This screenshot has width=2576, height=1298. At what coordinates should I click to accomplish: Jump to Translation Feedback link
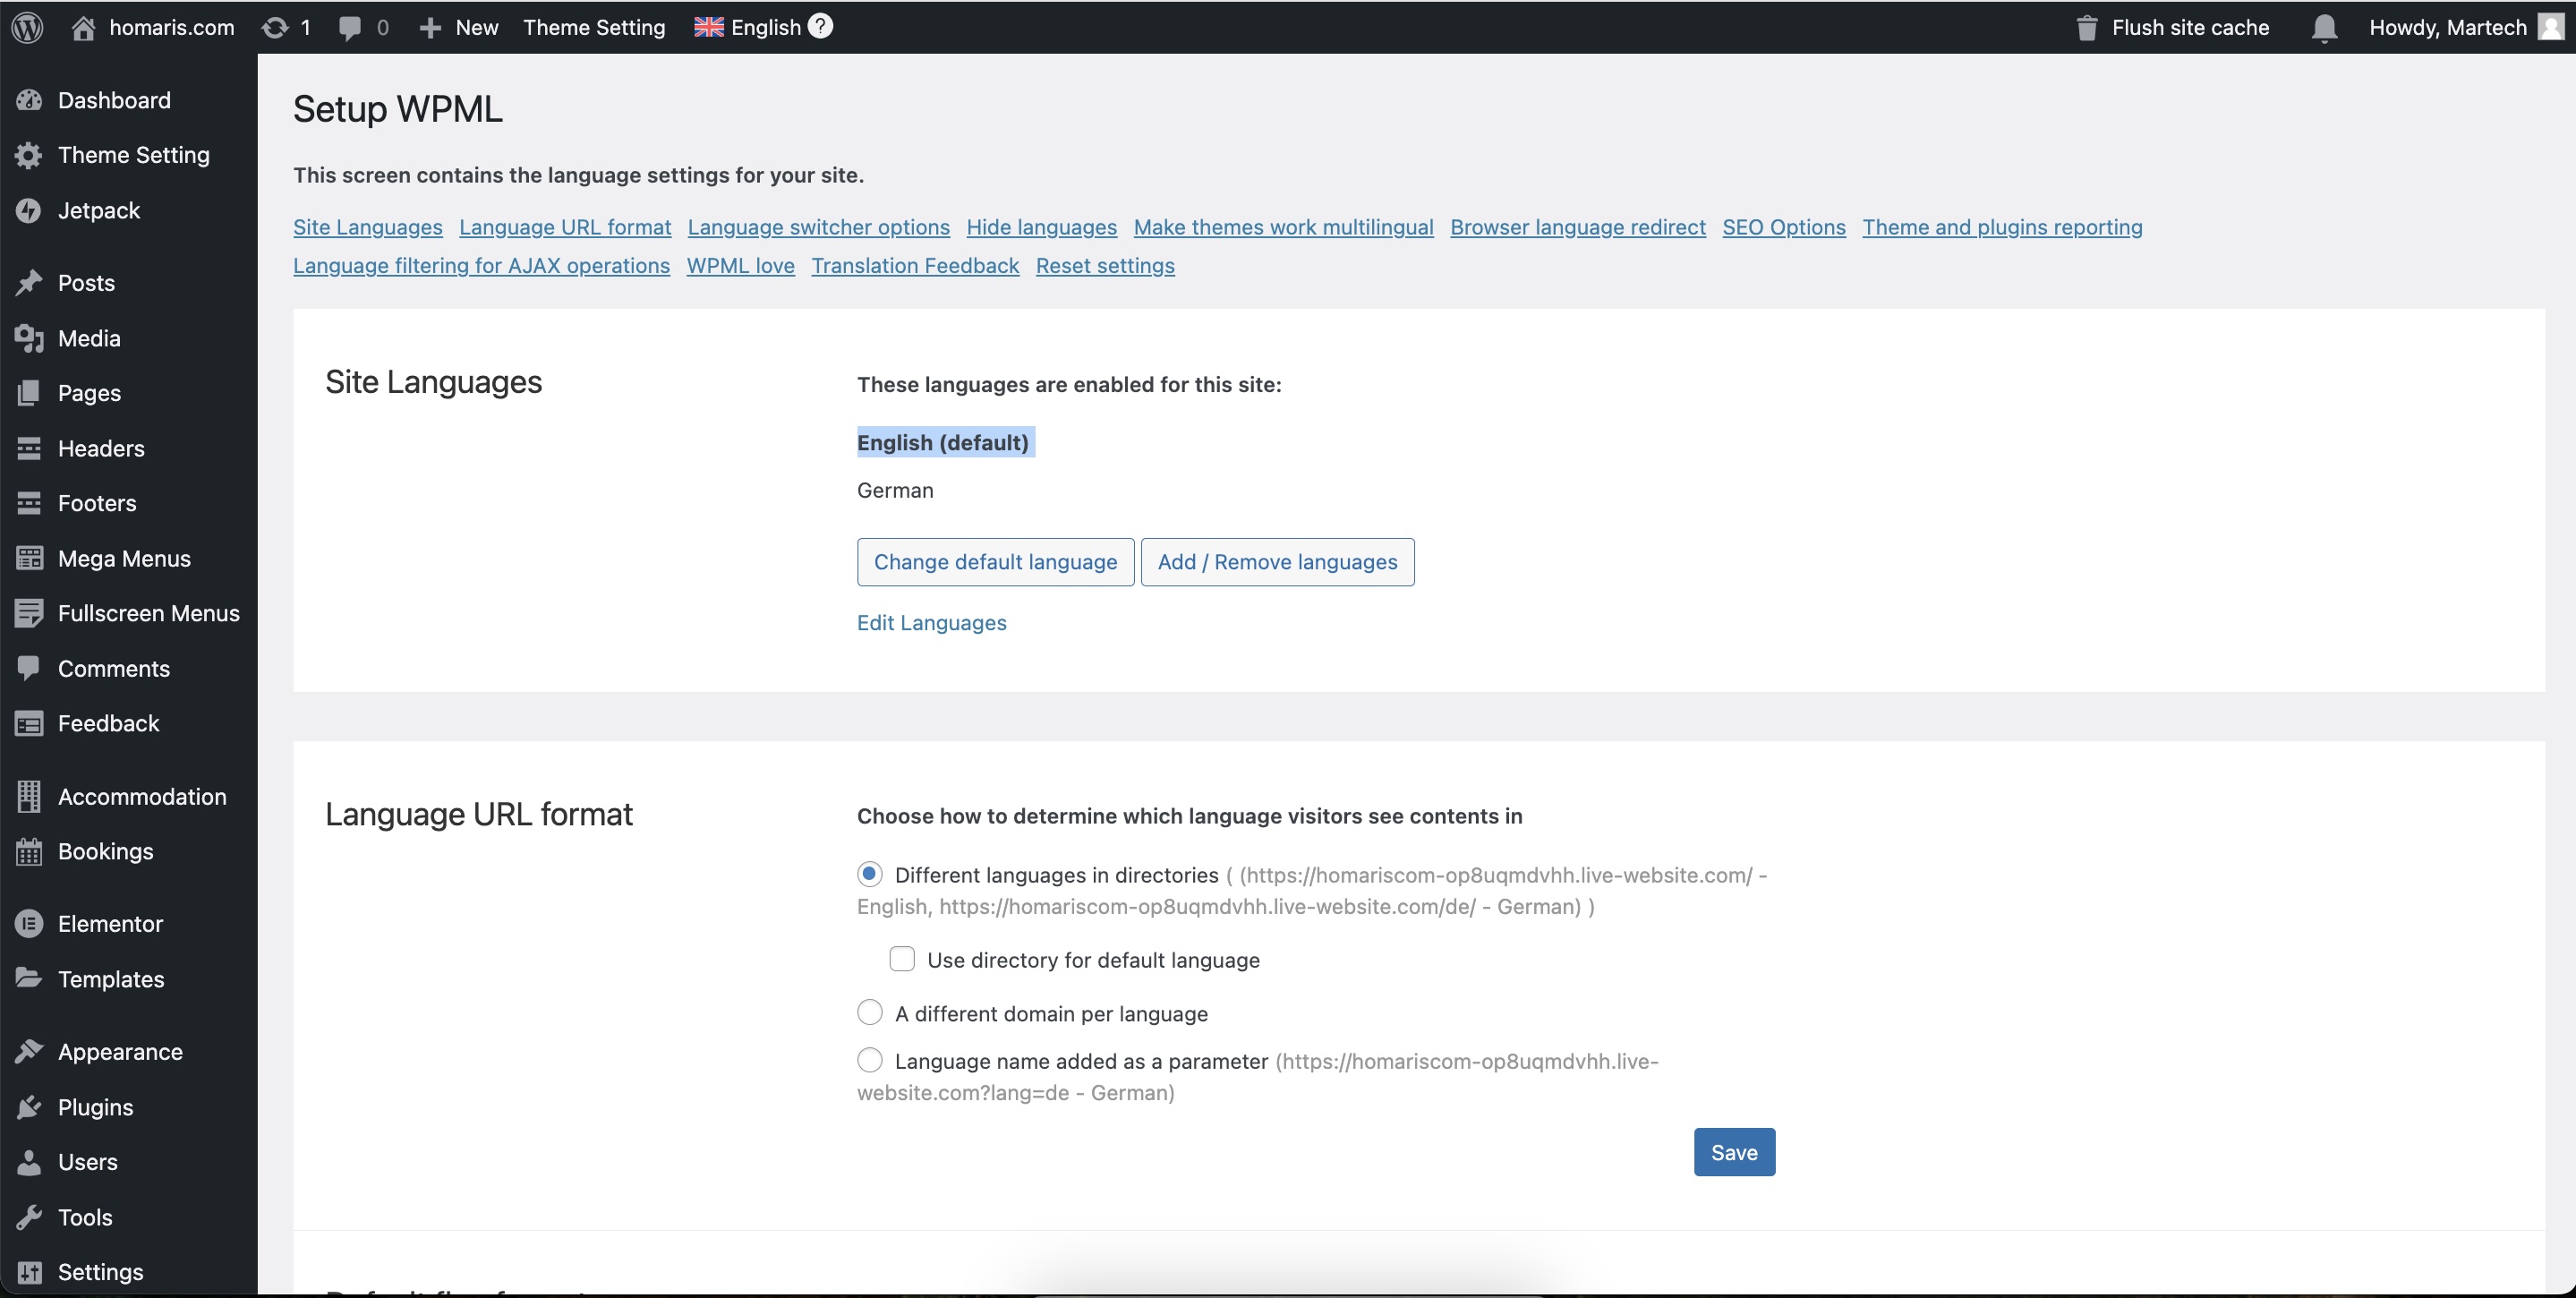pos(915,265)
